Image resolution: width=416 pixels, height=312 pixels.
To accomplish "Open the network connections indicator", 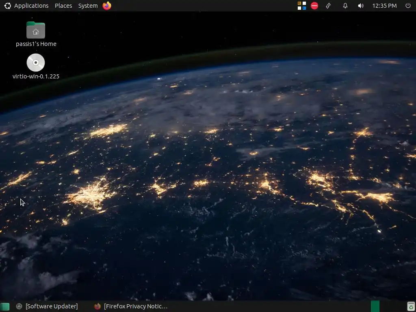I will coord(328,6).
